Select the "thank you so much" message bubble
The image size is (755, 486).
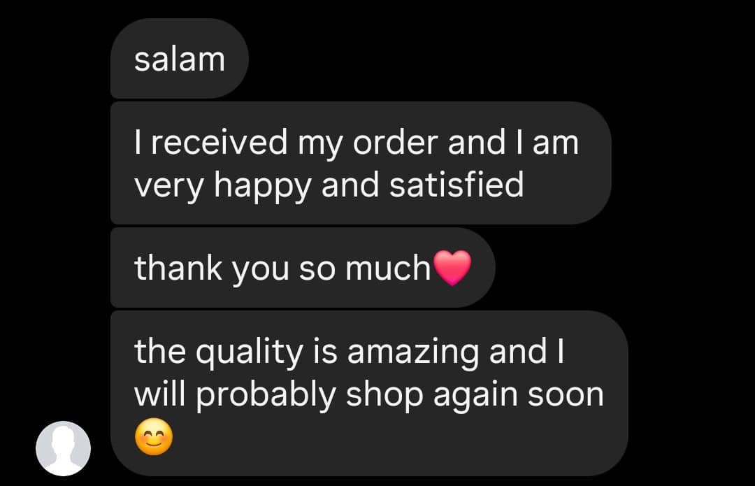pyautogui.click(x=303, y=268)
